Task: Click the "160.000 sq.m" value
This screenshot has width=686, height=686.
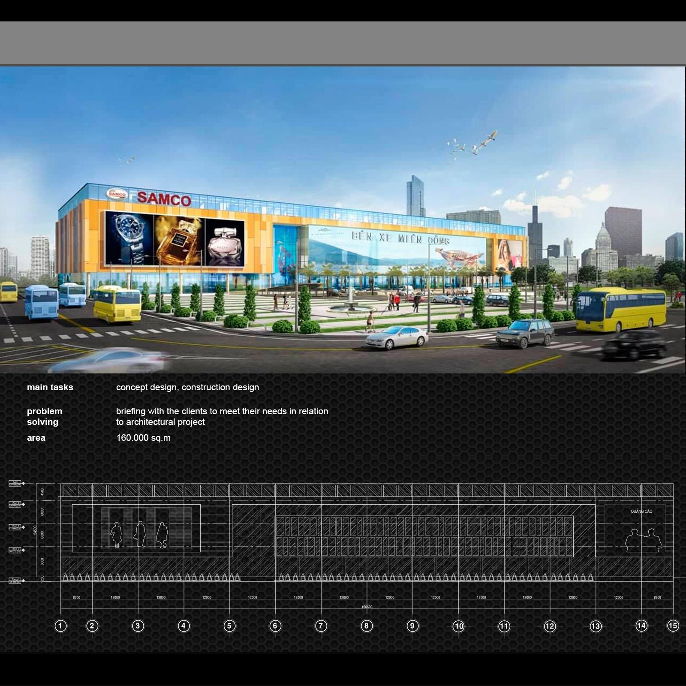Action: pos(144,438)
